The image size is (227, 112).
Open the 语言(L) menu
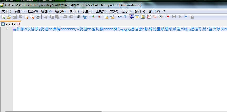pyautogui.click(x=74, y=11)
